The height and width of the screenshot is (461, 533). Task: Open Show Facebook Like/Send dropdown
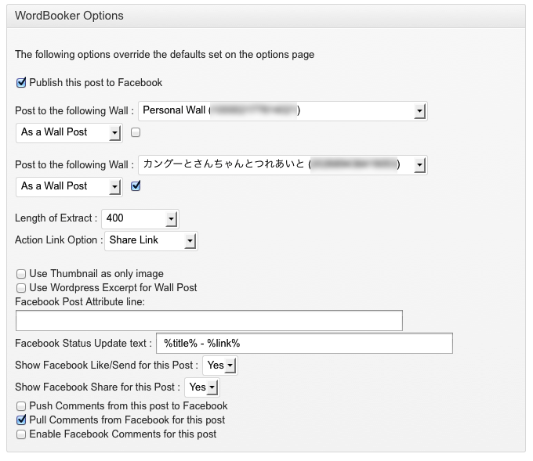coord(220,366)
